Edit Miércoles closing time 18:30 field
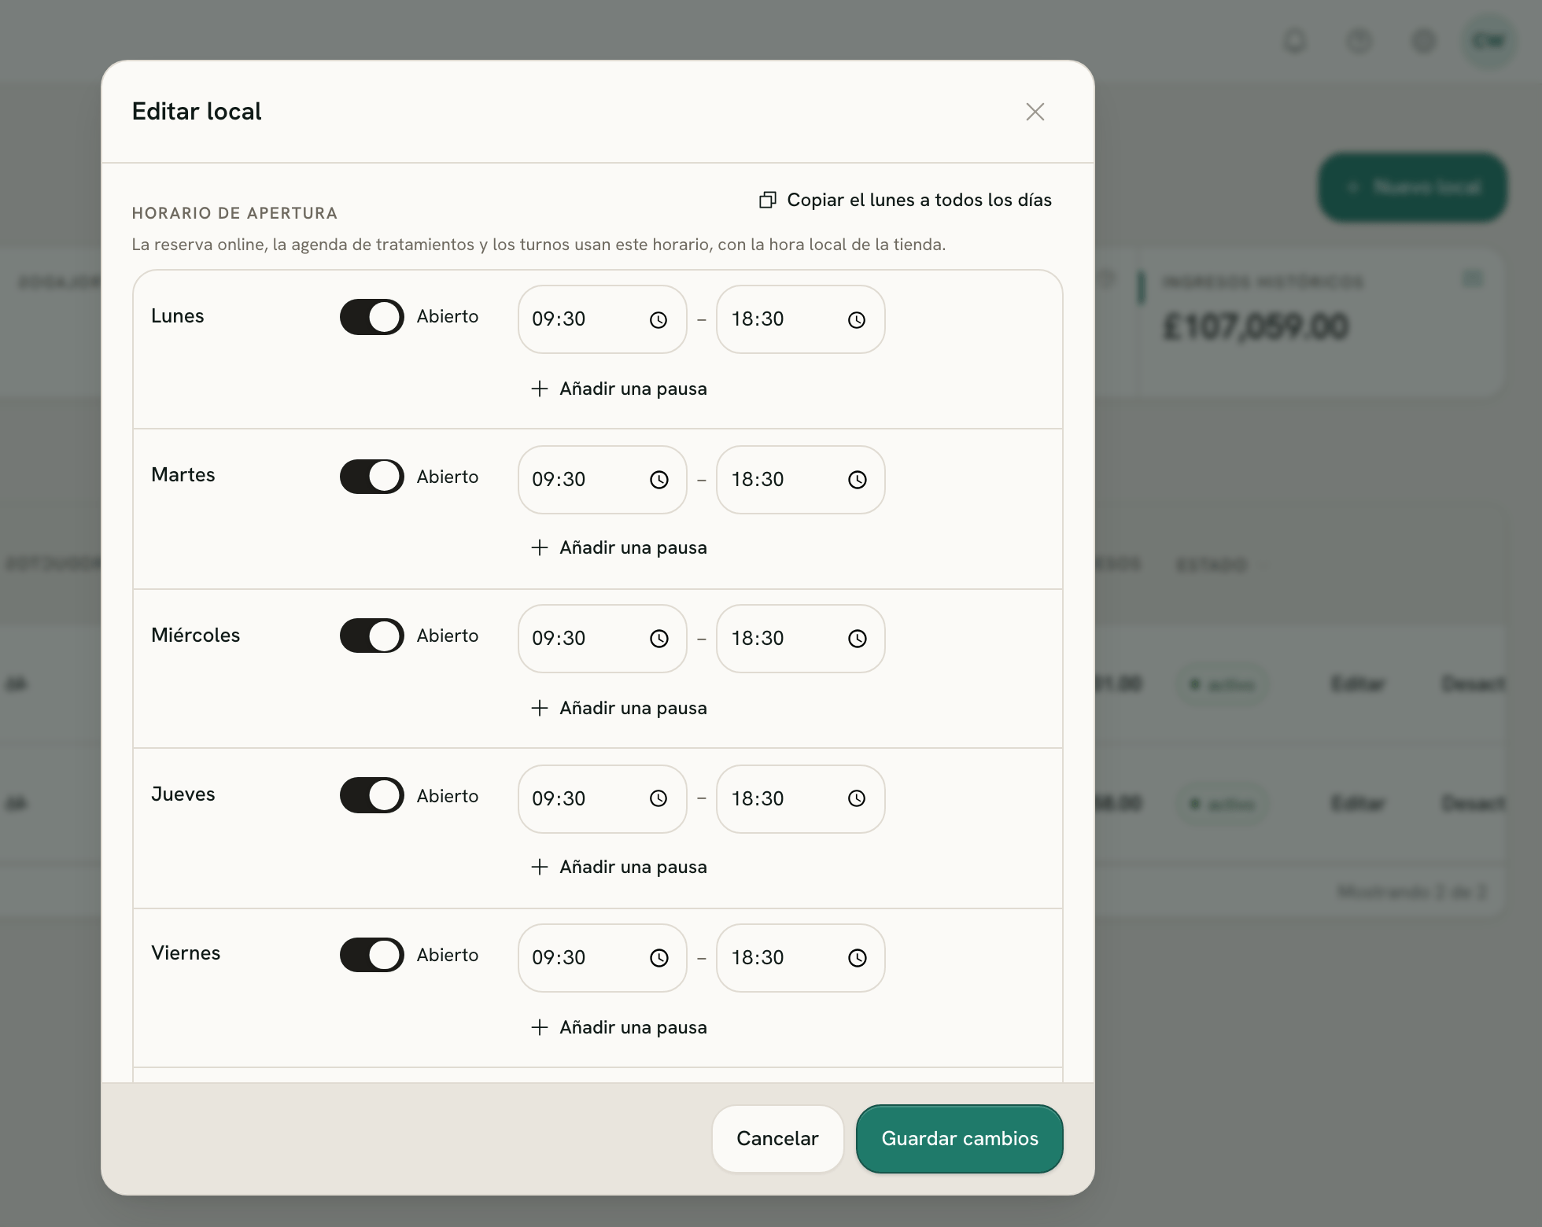Screen dimensions: 1542x1227 [x=800, y=639]
